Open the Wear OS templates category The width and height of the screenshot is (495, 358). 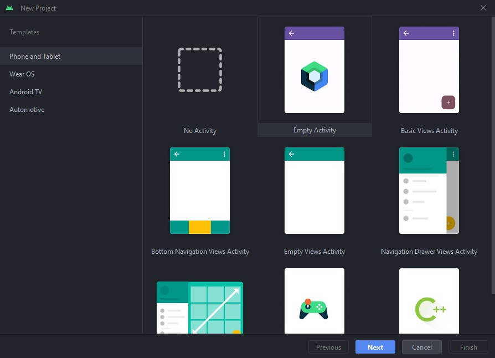coord(22,74)
